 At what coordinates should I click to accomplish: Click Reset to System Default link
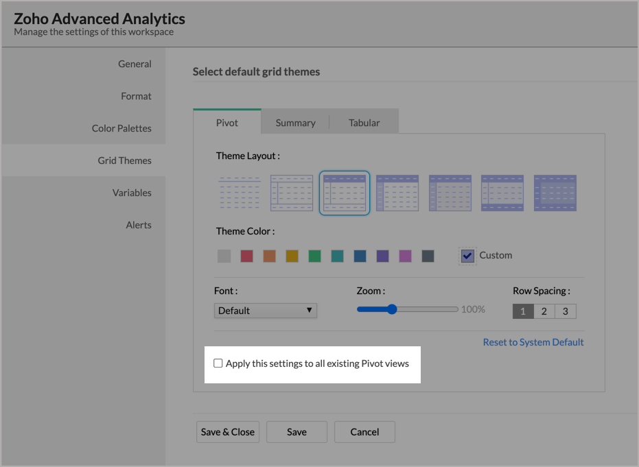533,342
